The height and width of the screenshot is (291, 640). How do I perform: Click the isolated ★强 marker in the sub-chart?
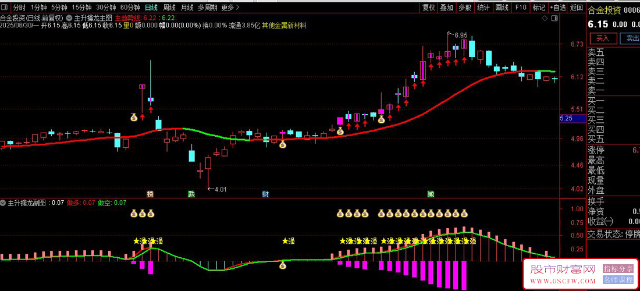click(x=288, y=241)
